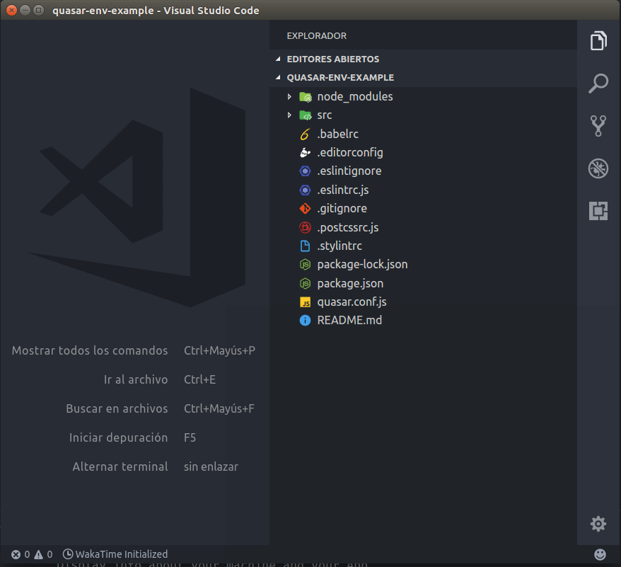Click Iniciar depuración hint

pyautogui.click(x=118, y=437)
